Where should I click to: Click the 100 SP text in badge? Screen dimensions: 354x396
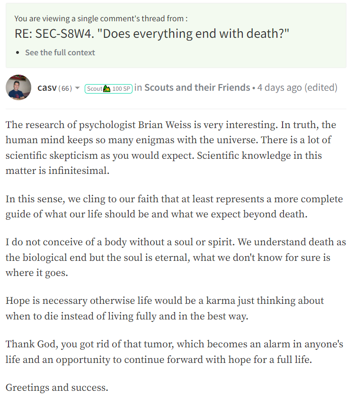pyautogui.click(x=121, y=89)
